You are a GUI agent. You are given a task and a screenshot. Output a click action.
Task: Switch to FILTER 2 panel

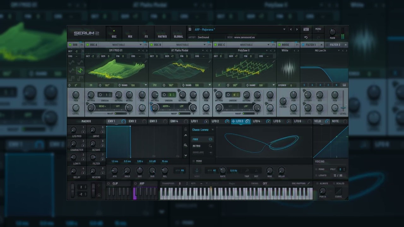tap(335, 45)
